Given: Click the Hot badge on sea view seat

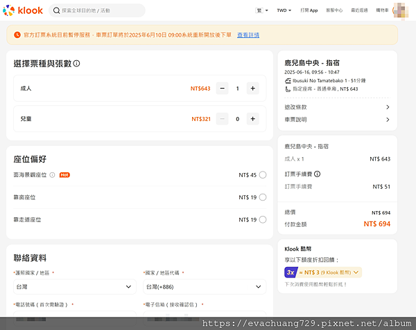Looking at the screenshot, I should (64, 175).
